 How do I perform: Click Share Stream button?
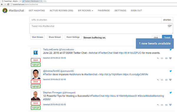[55, 37]
